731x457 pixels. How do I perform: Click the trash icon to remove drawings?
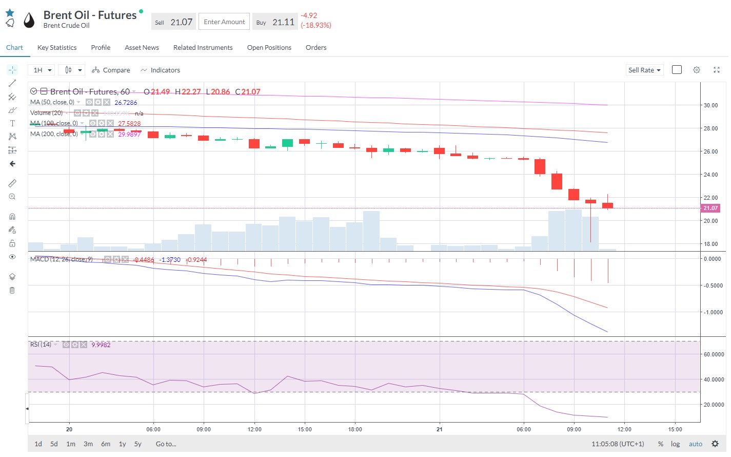pos(12,291)
